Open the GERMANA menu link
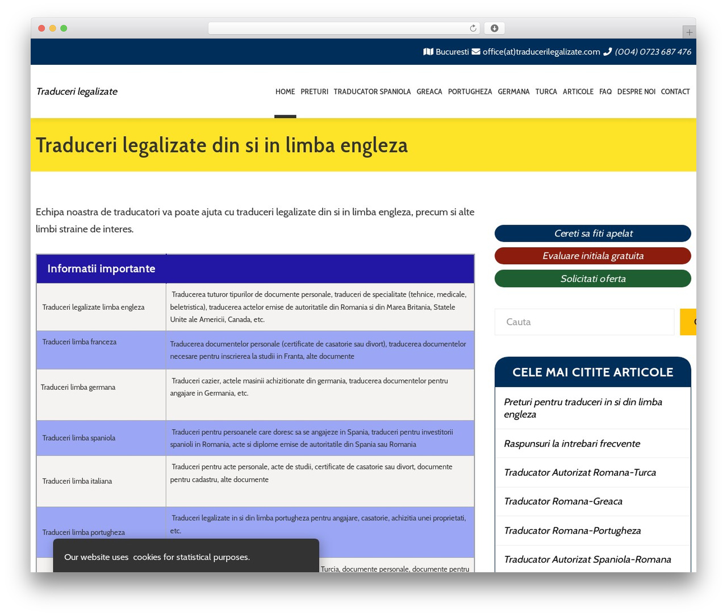 tap(514, 91)
